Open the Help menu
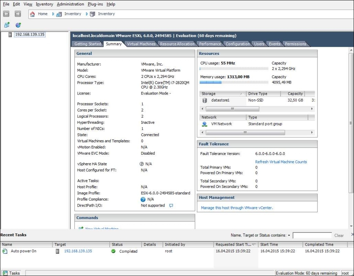 click(111, 4)
